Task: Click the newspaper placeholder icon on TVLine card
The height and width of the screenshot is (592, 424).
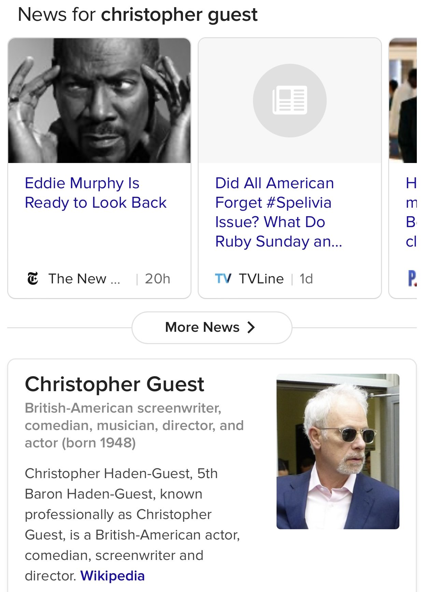Action: (290, 101)
